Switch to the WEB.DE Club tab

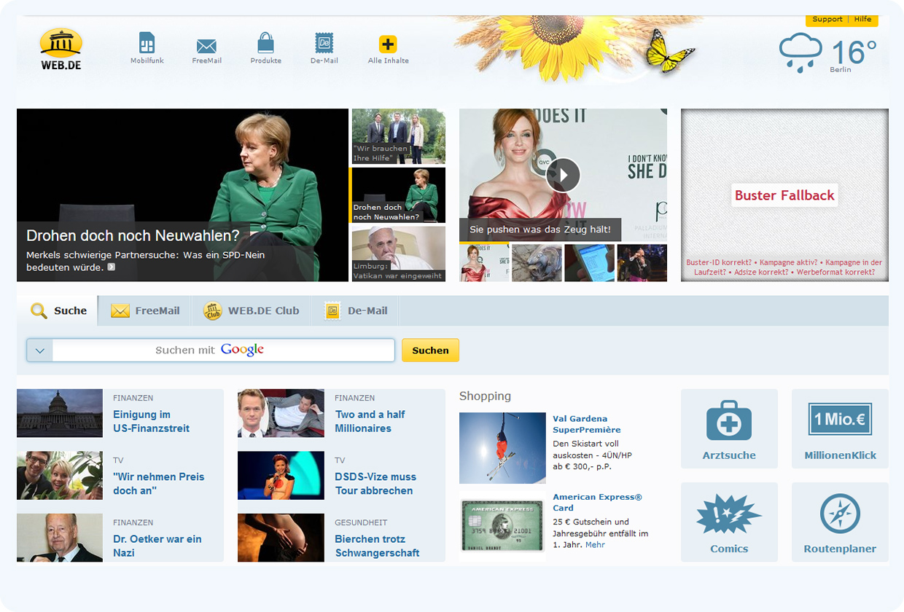coord(252,310)
